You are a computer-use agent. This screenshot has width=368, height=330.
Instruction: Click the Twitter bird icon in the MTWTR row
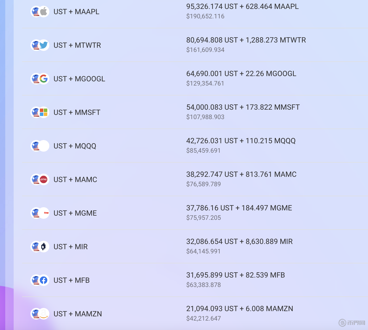[44, 45]
